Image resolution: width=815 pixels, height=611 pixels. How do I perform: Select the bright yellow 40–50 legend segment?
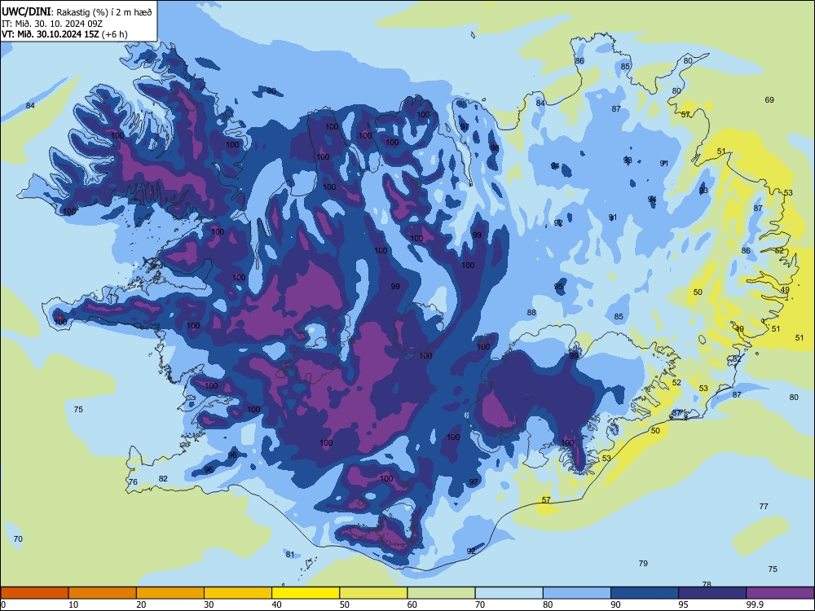point(306,593)
